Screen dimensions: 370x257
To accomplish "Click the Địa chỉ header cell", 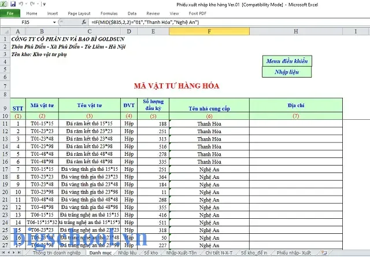I will click(x=296, y=105).
